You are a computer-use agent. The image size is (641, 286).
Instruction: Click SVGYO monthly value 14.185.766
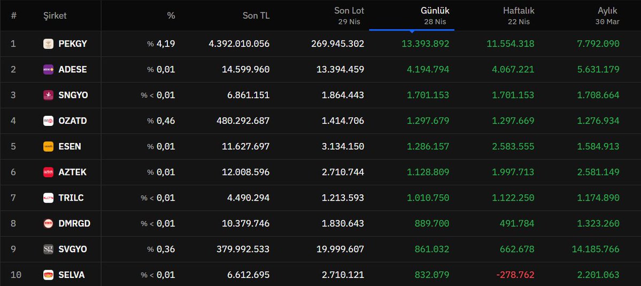click(x=596, y=249)
